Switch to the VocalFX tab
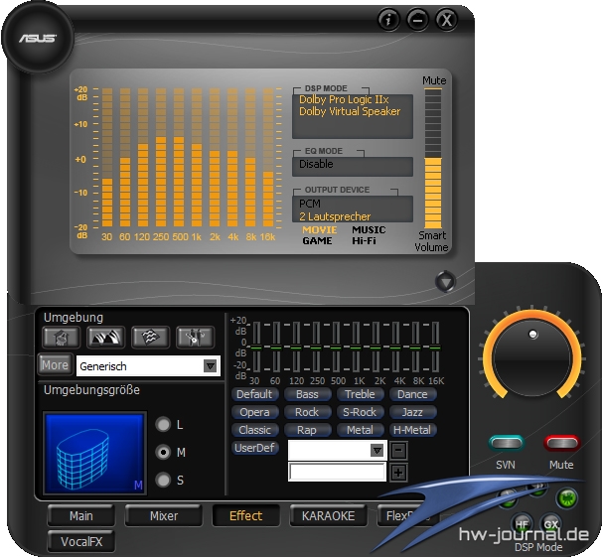The height and width of the screenshot is (558, 602). tap(81, 541)
